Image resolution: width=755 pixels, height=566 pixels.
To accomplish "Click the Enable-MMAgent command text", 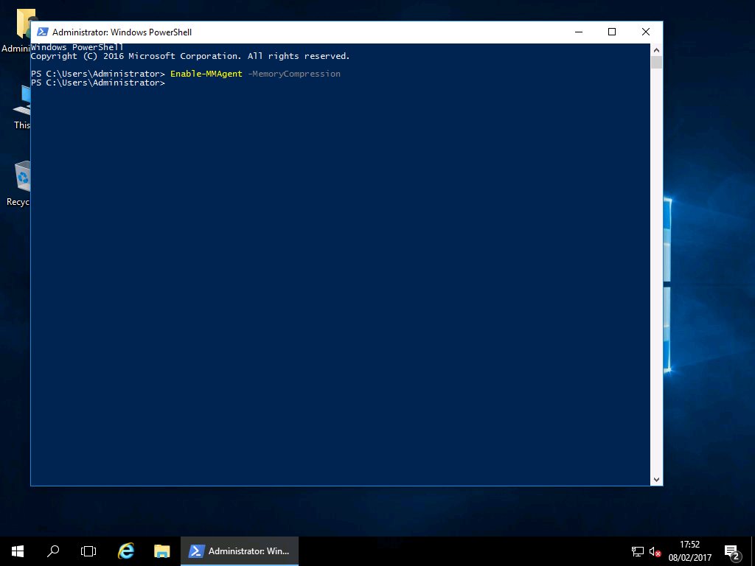I will tap(206, 74).
